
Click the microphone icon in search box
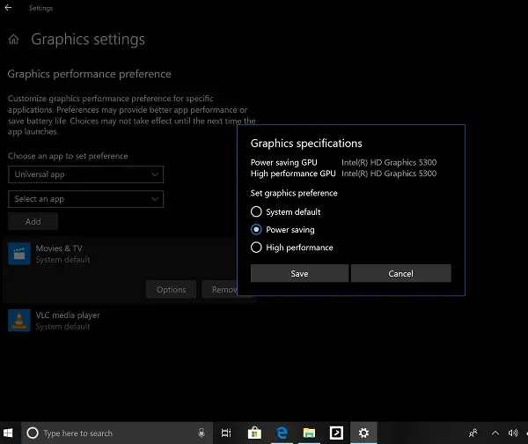[202, 433]
